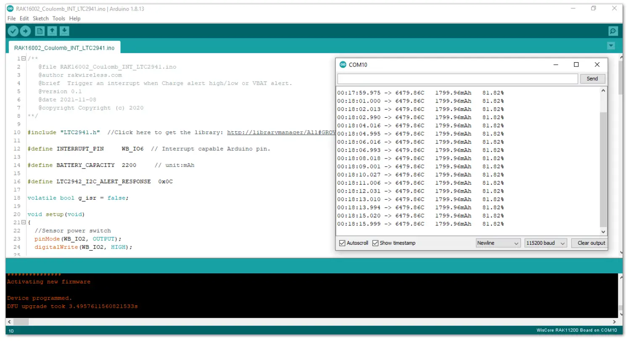633x341 pixels.
Task: Click the '#include "LTC2941.h"' text
Action: [x=64, y=132]
